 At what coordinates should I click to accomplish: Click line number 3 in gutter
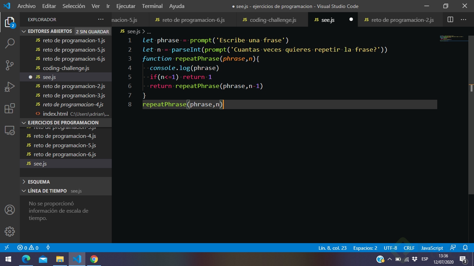click(x=130, y=59)
